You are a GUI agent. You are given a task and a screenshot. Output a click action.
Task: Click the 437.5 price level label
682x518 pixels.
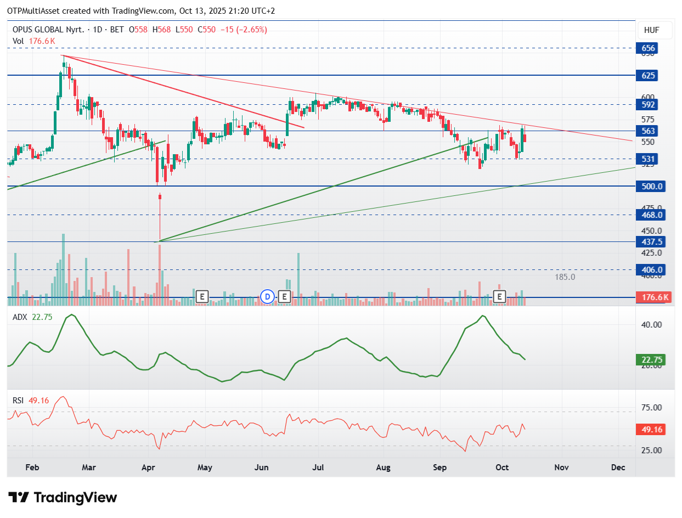tap(652, 241)
